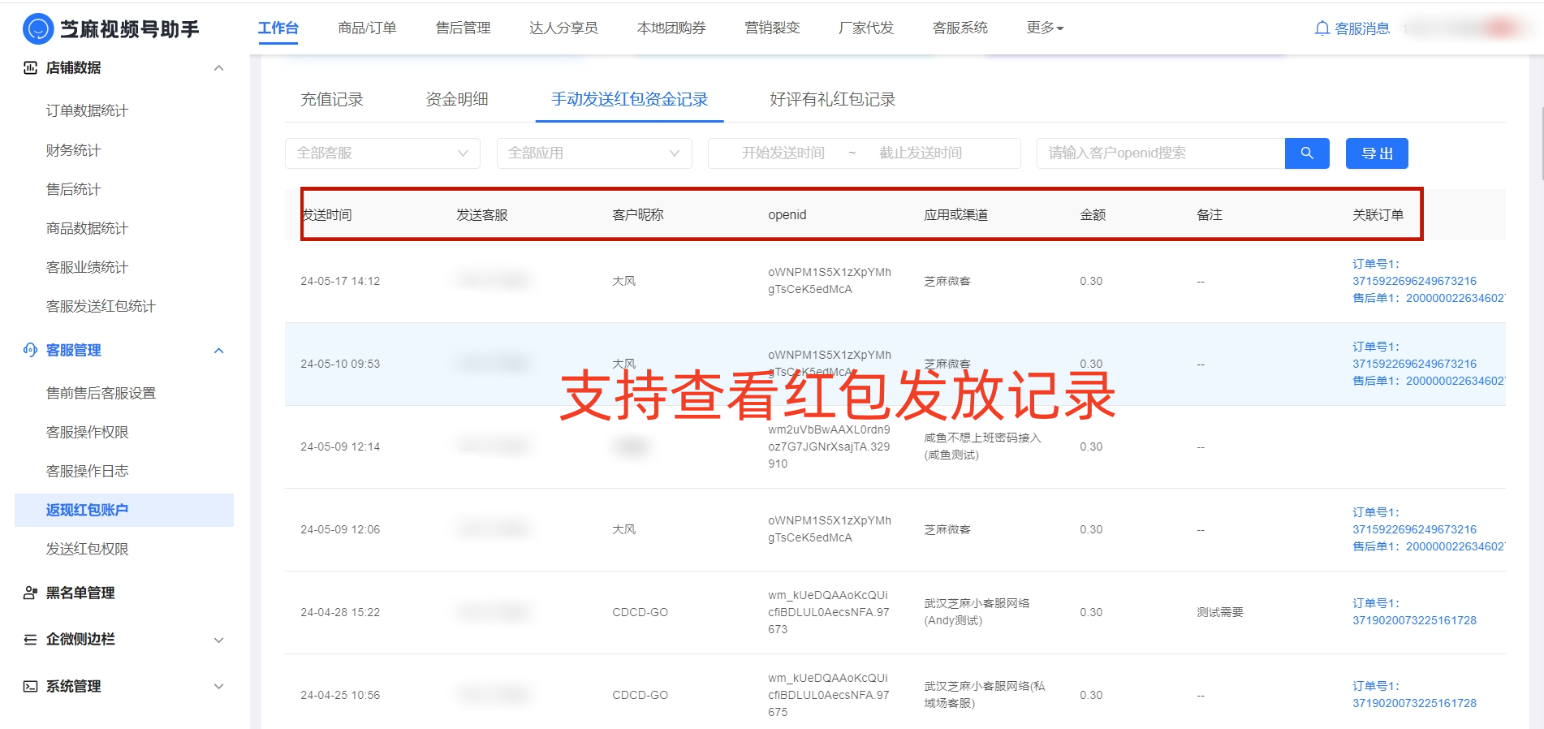Switch to the 好评有礼红包记录 tab
1544x729 pixels.
point(832,99)
